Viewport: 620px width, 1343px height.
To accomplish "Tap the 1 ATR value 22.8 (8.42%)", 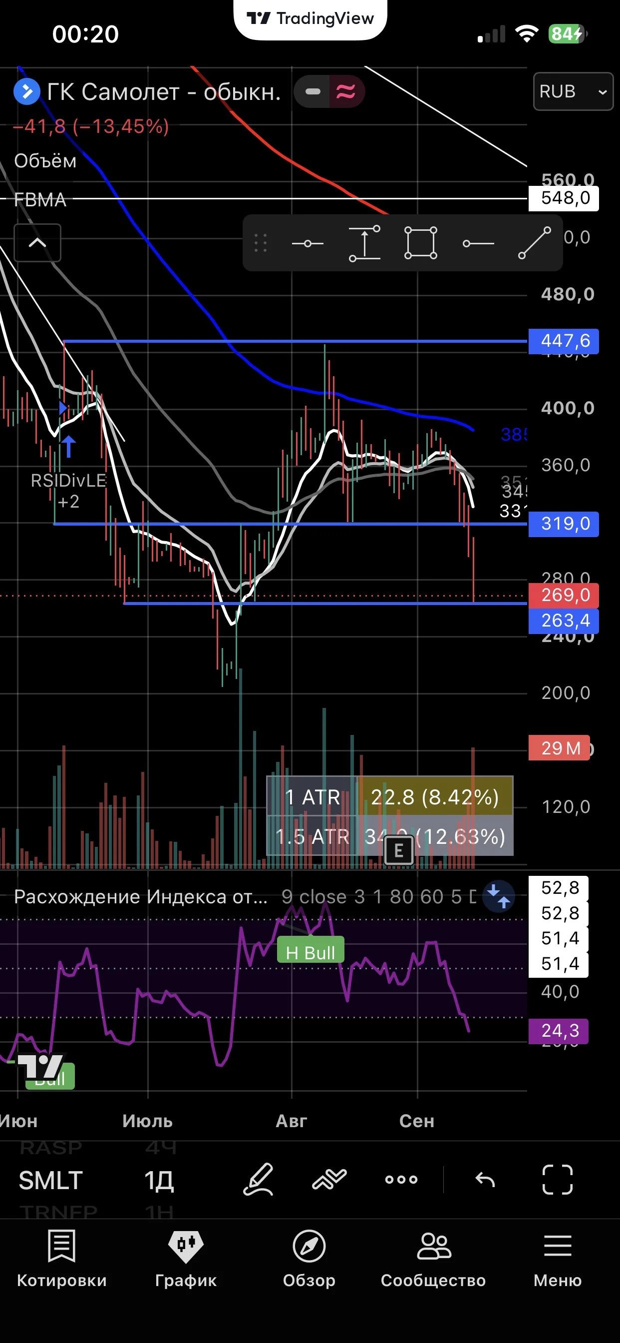I will pos(435,796).
